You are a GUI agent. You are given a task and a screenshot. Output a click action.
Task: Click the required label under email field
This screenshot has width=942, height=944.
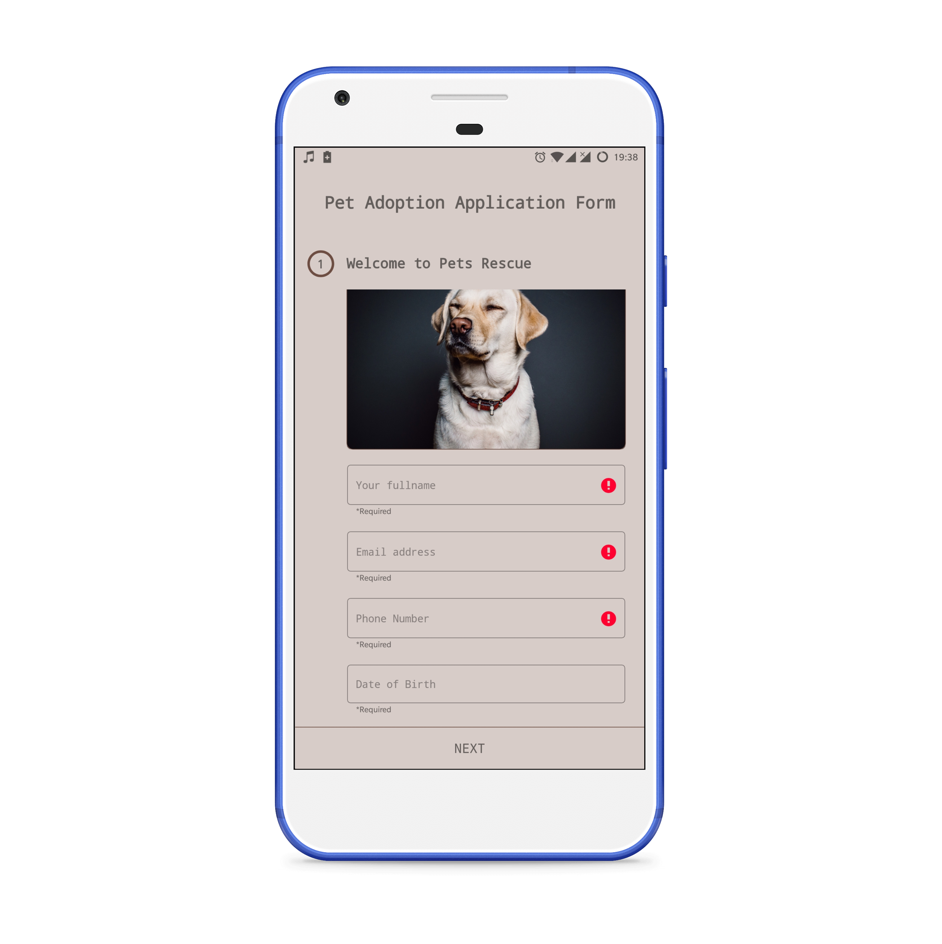373,577
